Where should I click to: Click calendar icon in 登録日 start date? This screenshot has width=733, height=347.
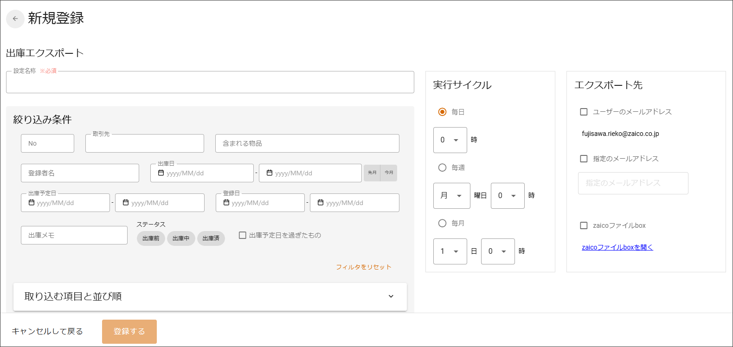226,203
